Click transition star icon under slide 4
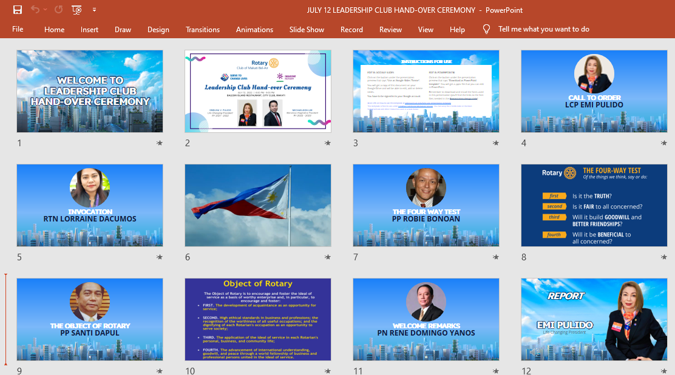This screenshot has height=375, width=675. pyautogui.click(x=664, y=143)
